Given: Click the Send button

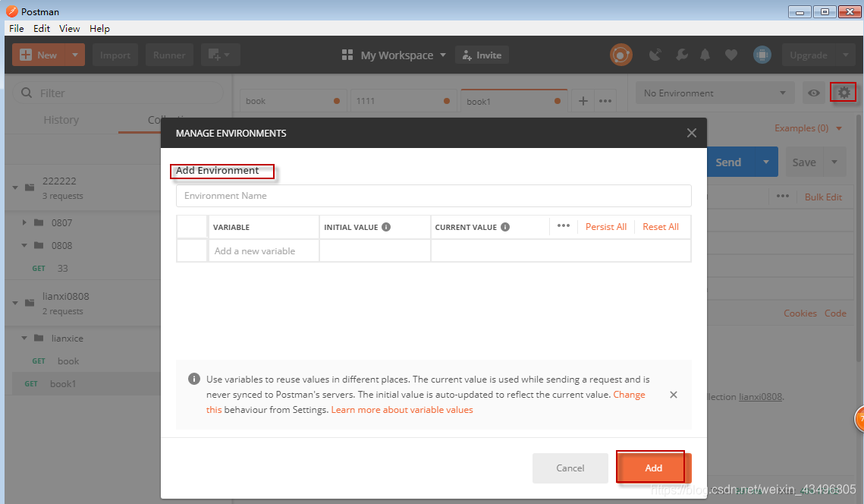Looking at the screenshot, I should click(x=728, y=162).
